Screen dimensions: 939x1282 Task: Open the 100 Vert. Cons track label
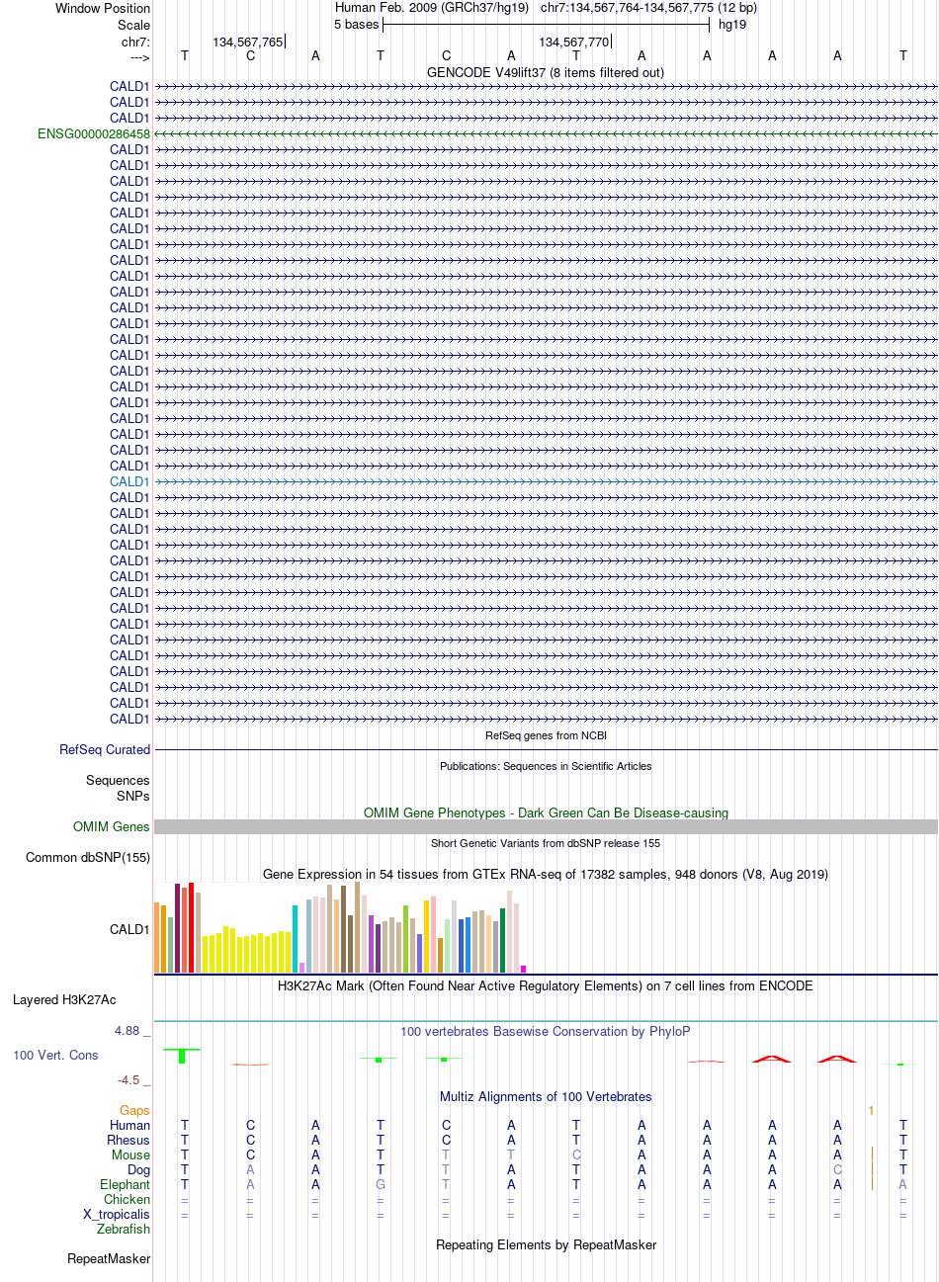pyautogui.click(x=55, y=1056)
